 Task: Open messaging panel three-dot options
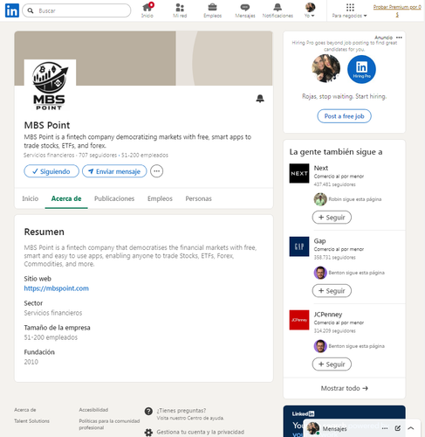[385, 428]
